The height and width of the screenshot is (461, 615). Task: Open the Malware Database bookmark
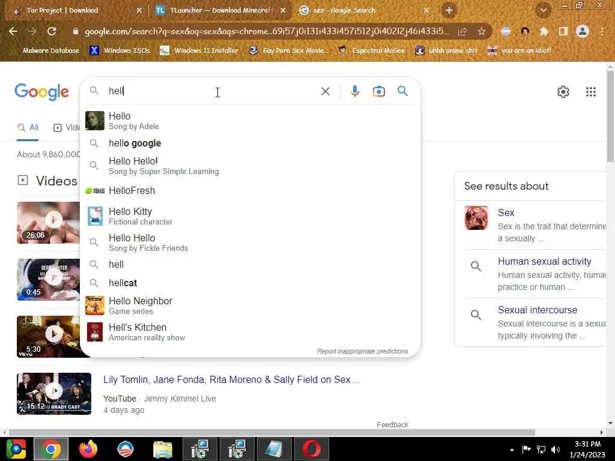(x=46, y=50)
